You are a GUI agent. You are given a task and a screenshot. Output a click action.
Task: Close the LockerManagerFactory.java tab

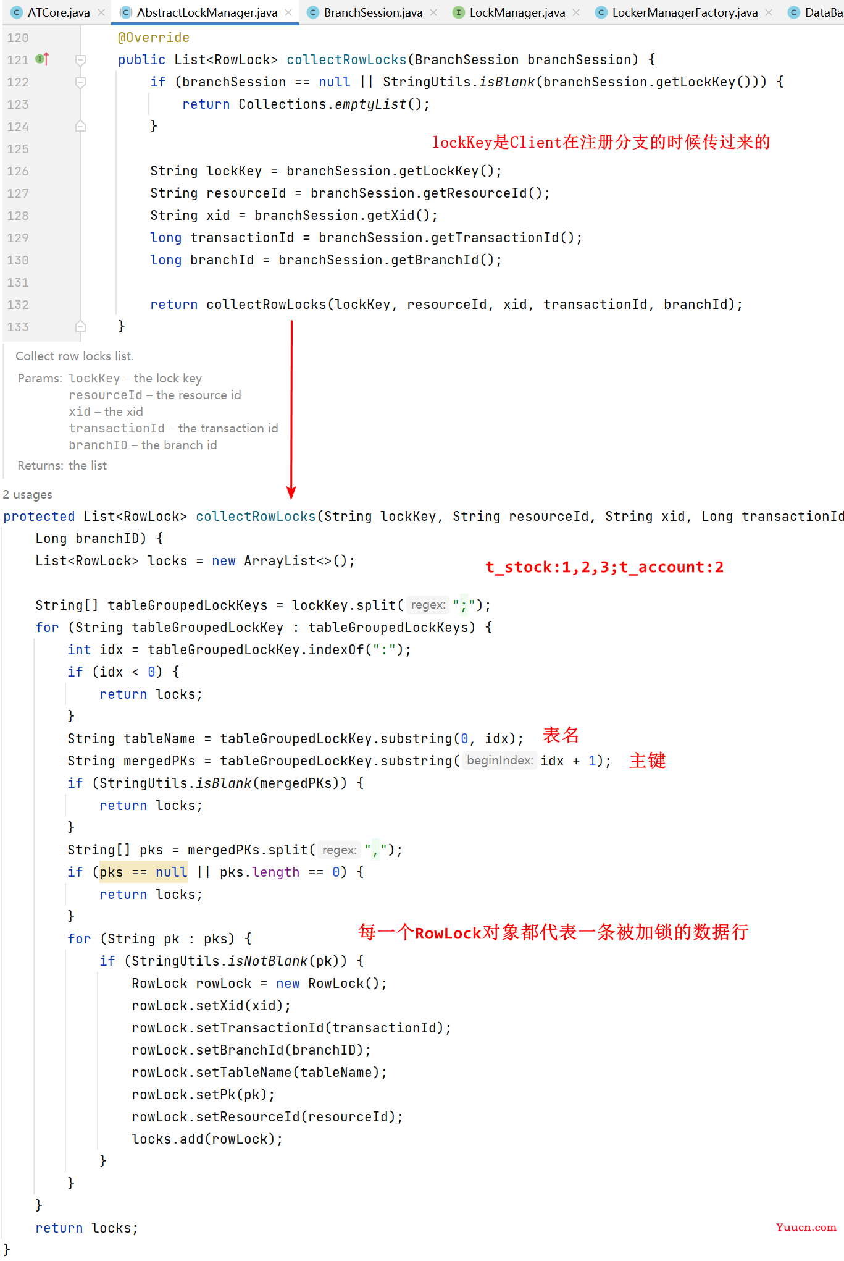tap(769, 12)
